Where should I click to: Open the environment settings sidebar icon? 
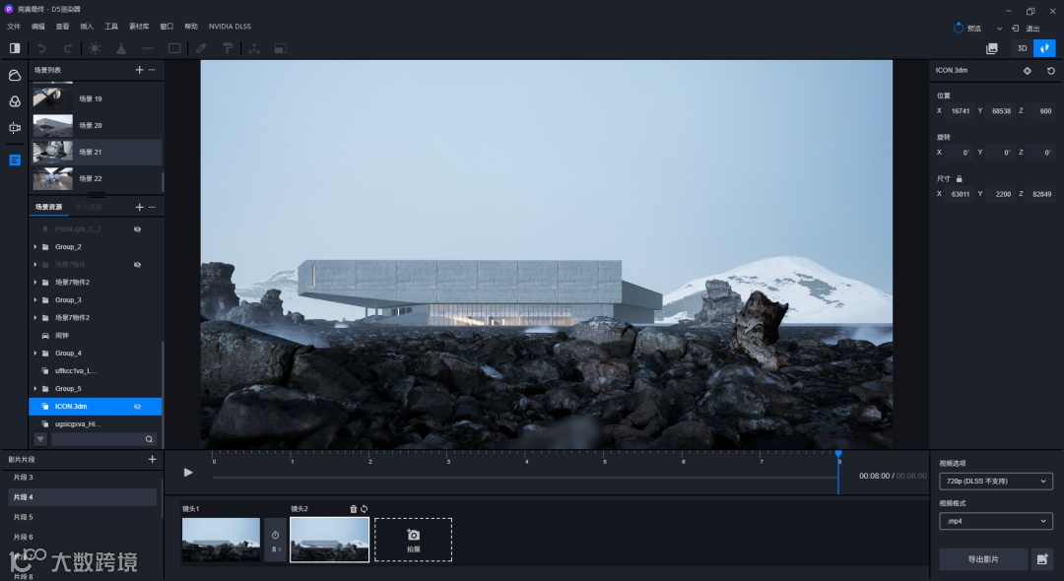coord(14,75)
